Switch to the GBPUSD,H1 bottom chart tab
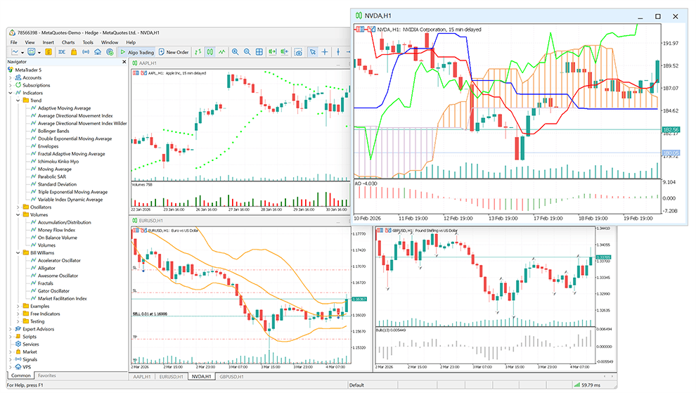The height and width of the screenshot is (393, 696). pyautogui.click(x=232, y=377)
